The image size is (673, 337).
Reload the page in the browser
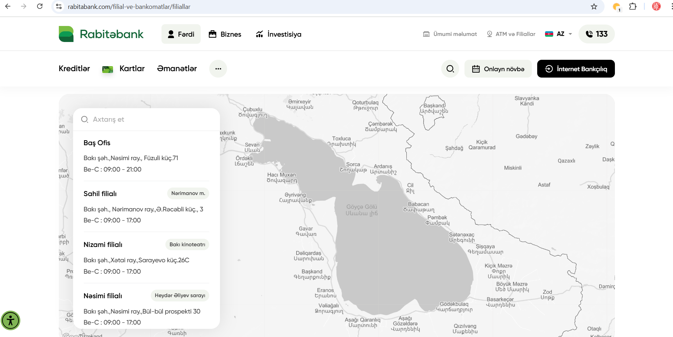[x=40, y=6]
